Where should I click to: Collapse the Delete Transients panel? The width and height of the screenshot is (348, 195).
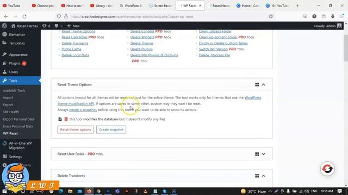263,175
